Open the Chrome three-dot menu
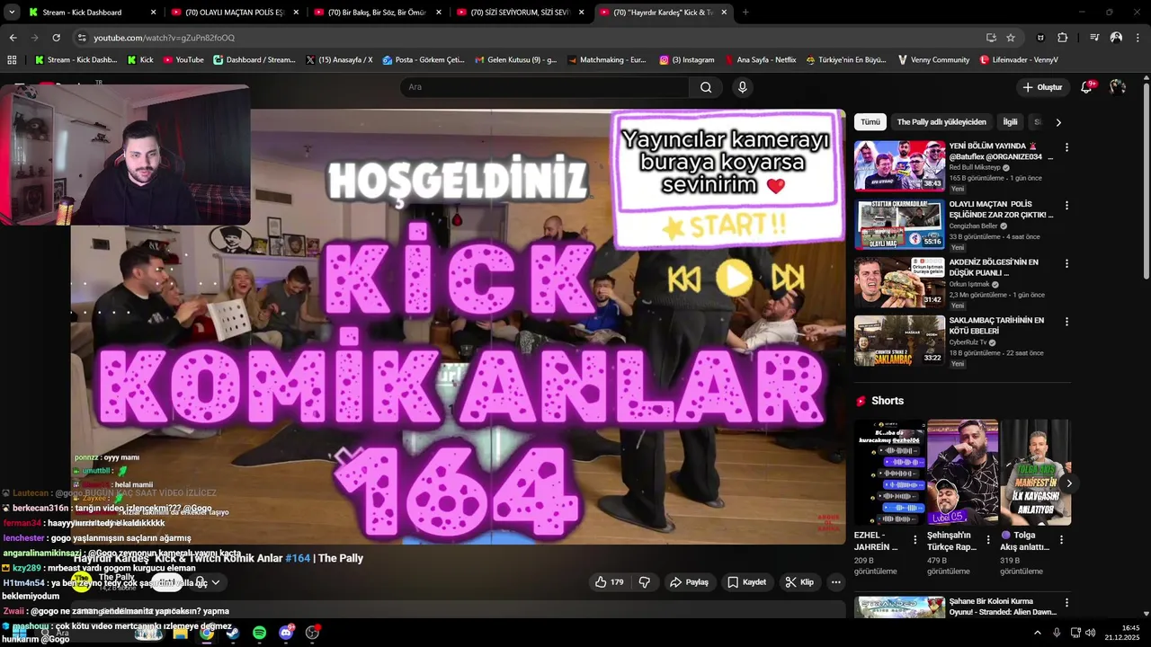The width and height of the screenshot is (1151, 647). point(1138,38)
